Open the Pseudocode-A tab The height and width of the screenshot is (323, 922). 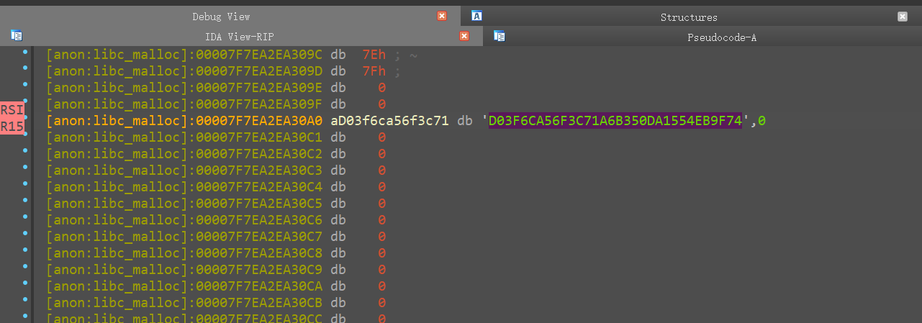coord(721,37)
